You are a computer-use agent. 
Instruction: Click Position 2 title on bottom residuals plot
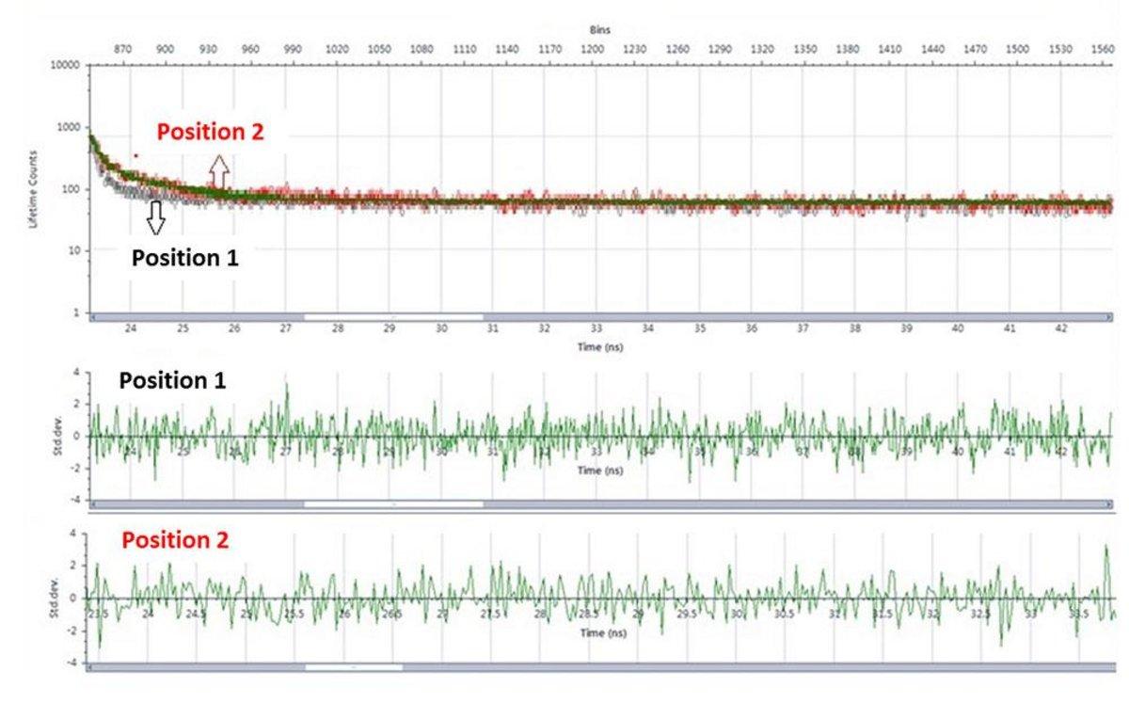[176, 540]
